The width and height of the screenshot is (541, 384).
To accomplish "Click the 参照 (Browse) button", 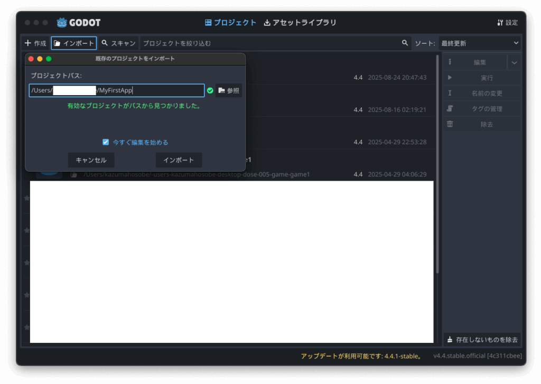I will coord(229,91).
